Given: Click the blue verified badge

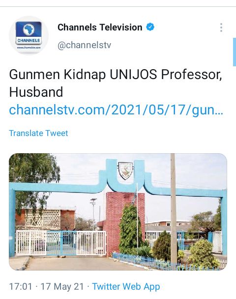Looking at the screenshot, I should 150,27.
